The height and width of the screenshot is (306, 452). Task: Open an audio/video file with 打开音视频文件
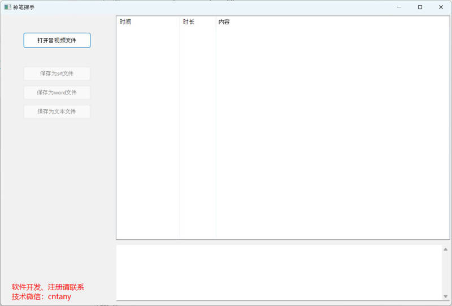[57, 40]
